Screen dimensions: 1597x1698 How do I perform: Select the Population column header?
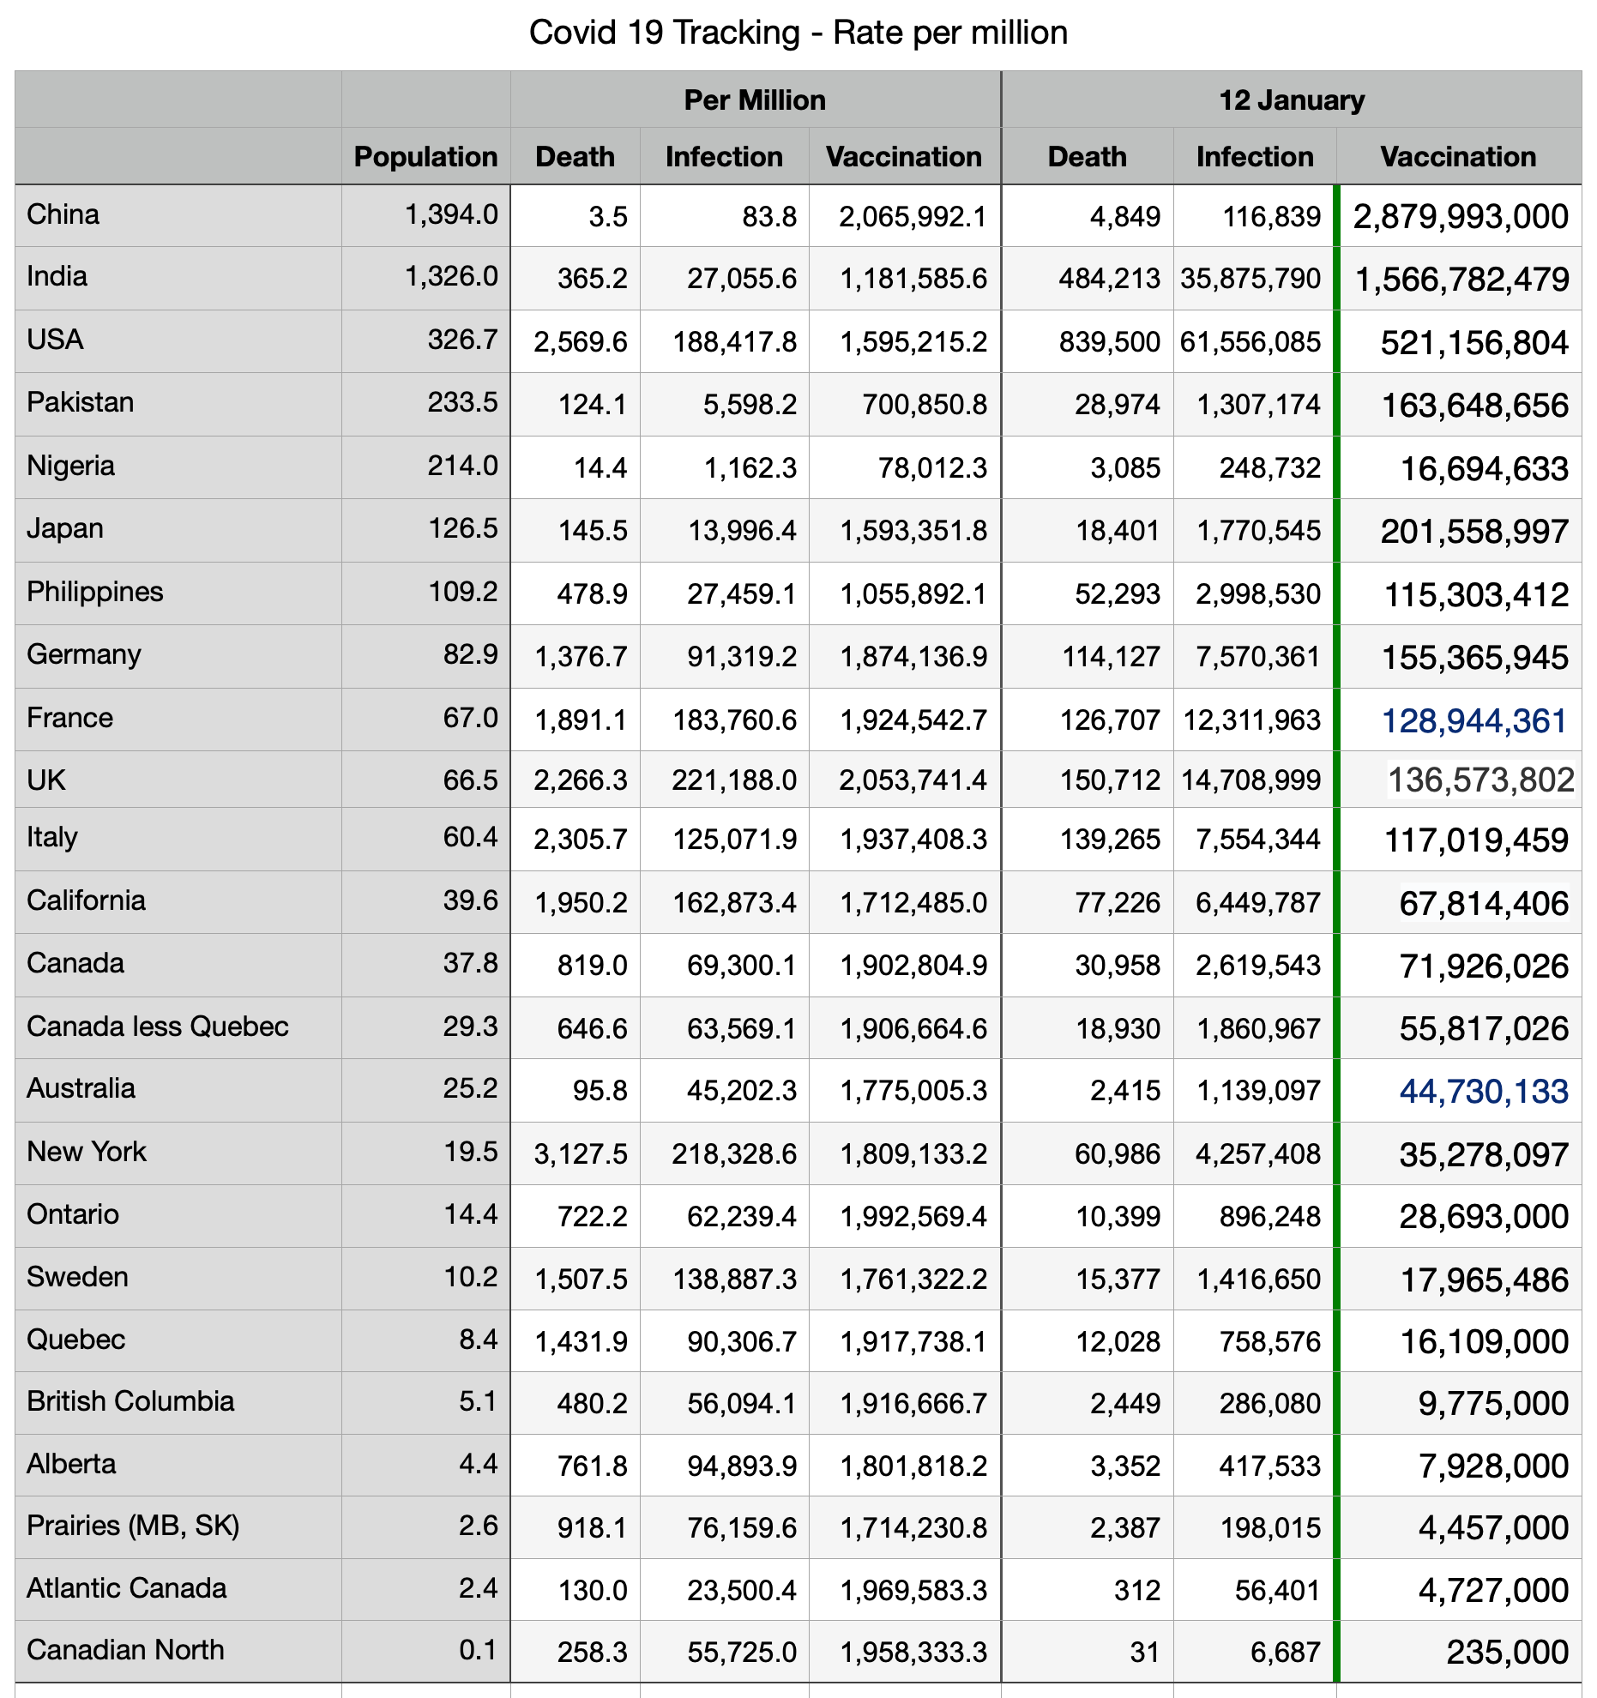click(425, 157)
